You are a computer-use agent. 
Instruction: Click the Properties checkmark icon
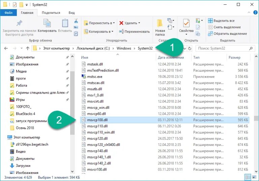(186, 23)
